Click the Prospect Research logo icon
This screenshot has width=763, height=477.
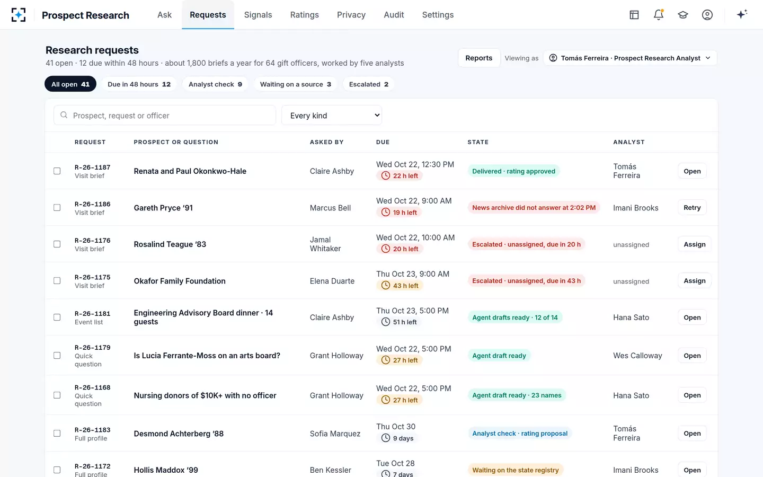19,15
